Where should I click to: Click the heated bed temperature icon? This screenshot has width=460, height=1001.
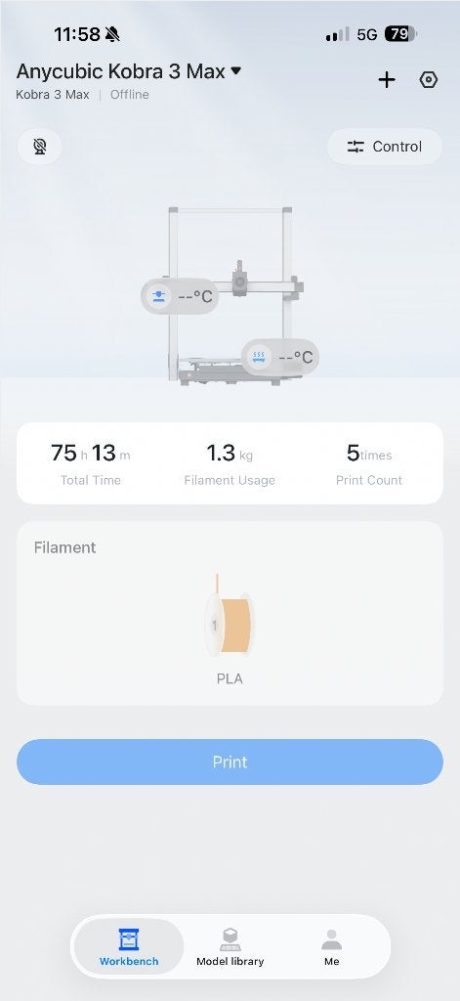(259, 356)
